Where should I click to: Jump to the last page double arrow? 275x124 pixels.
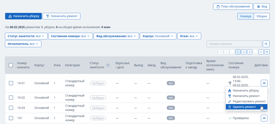click(267, 52)
